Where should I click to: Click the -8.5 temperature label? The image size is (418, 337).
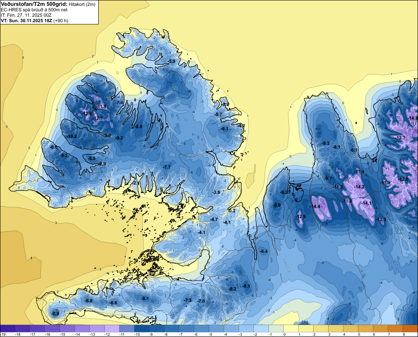pos(92,158)
